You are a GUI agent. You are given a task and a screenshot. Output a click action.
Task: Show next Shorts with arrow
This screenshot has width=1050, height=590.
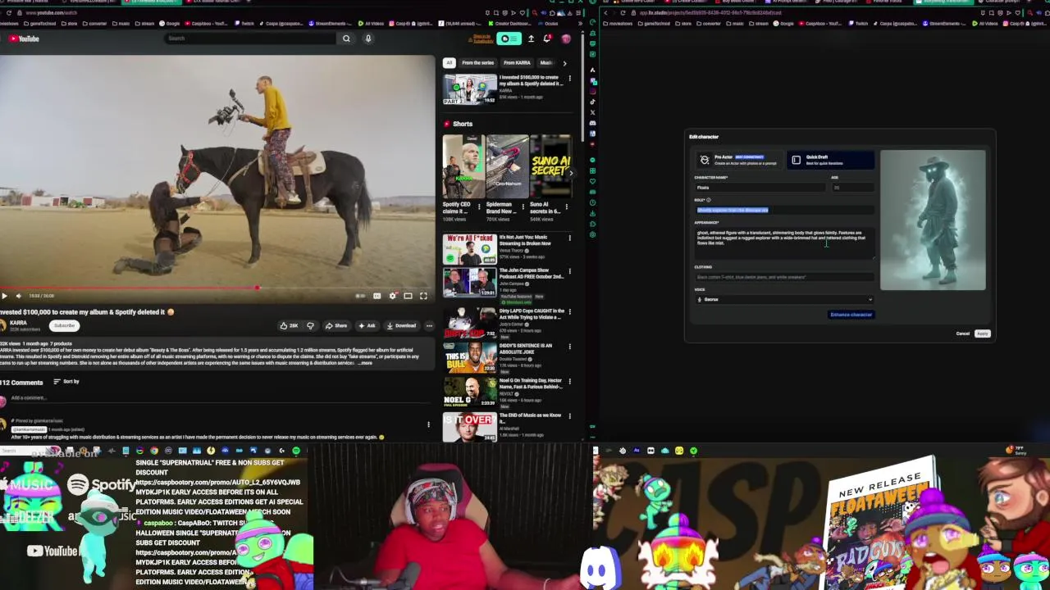coord(570,173)
